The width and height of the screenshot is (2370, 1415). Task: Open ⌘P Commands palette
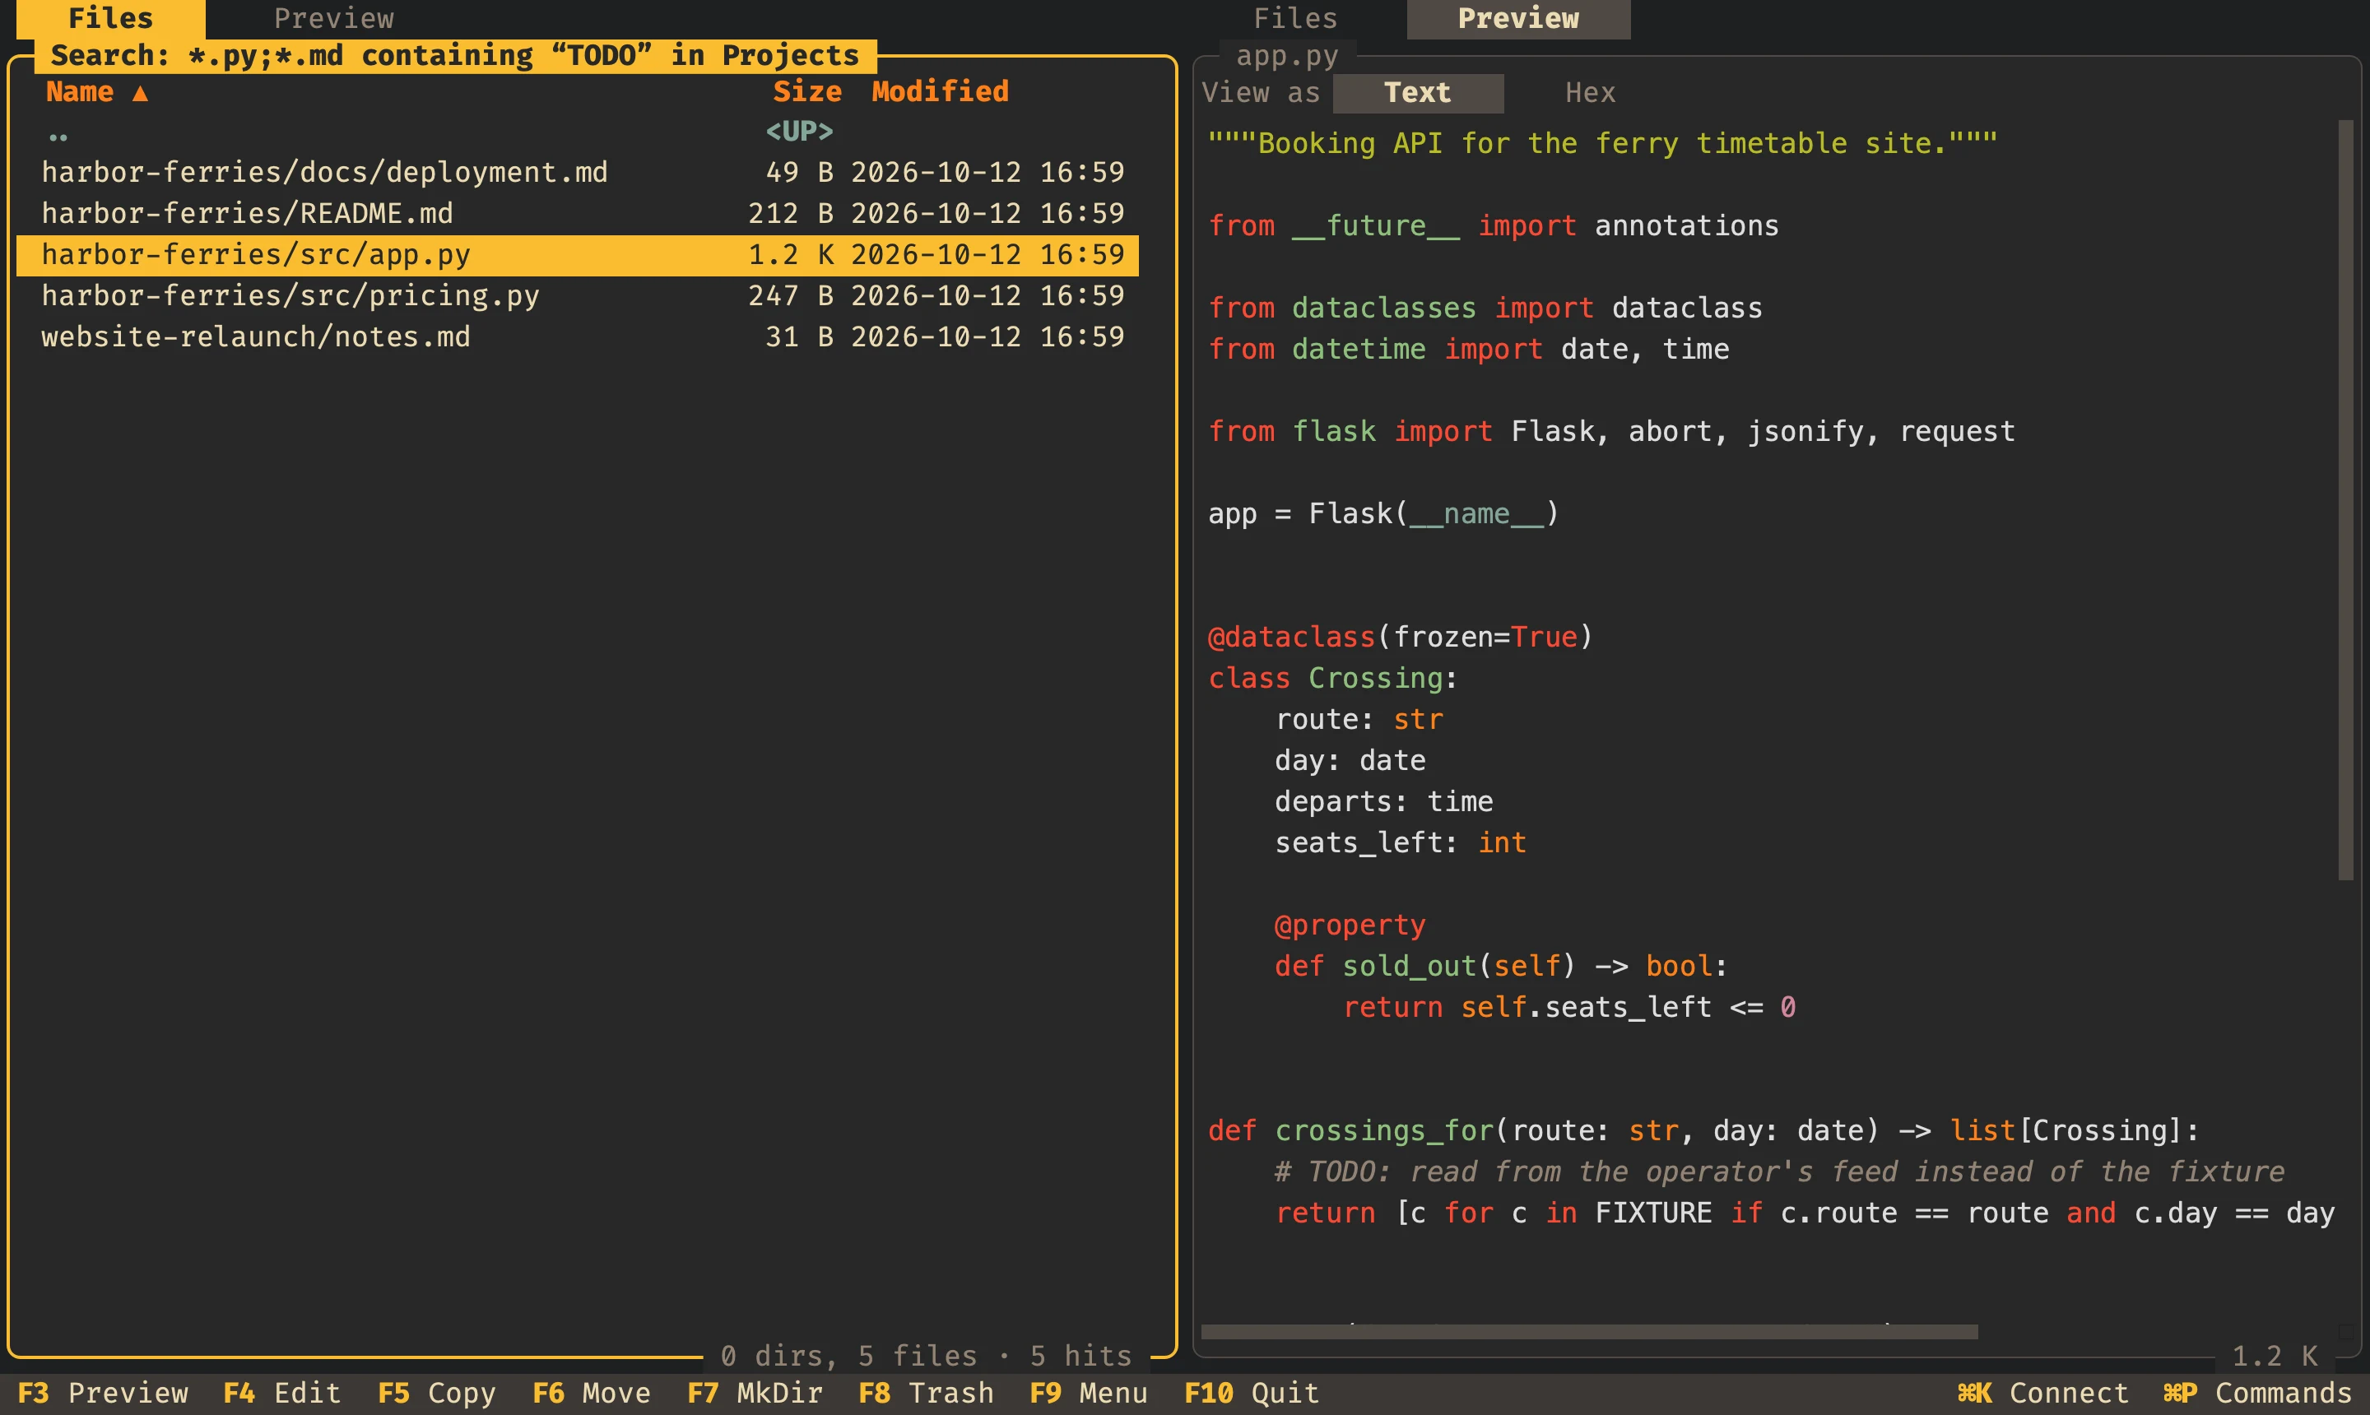coord(2257,1393)
